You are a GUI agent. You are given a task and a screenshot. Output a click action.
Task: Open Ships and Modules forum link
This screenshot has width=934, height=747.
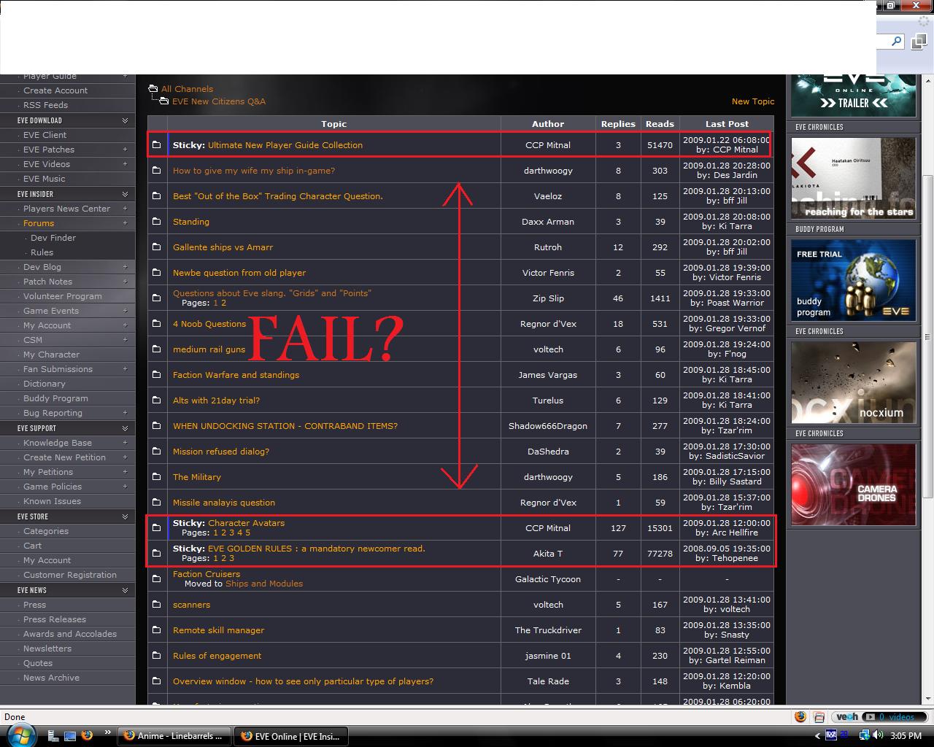264,584
